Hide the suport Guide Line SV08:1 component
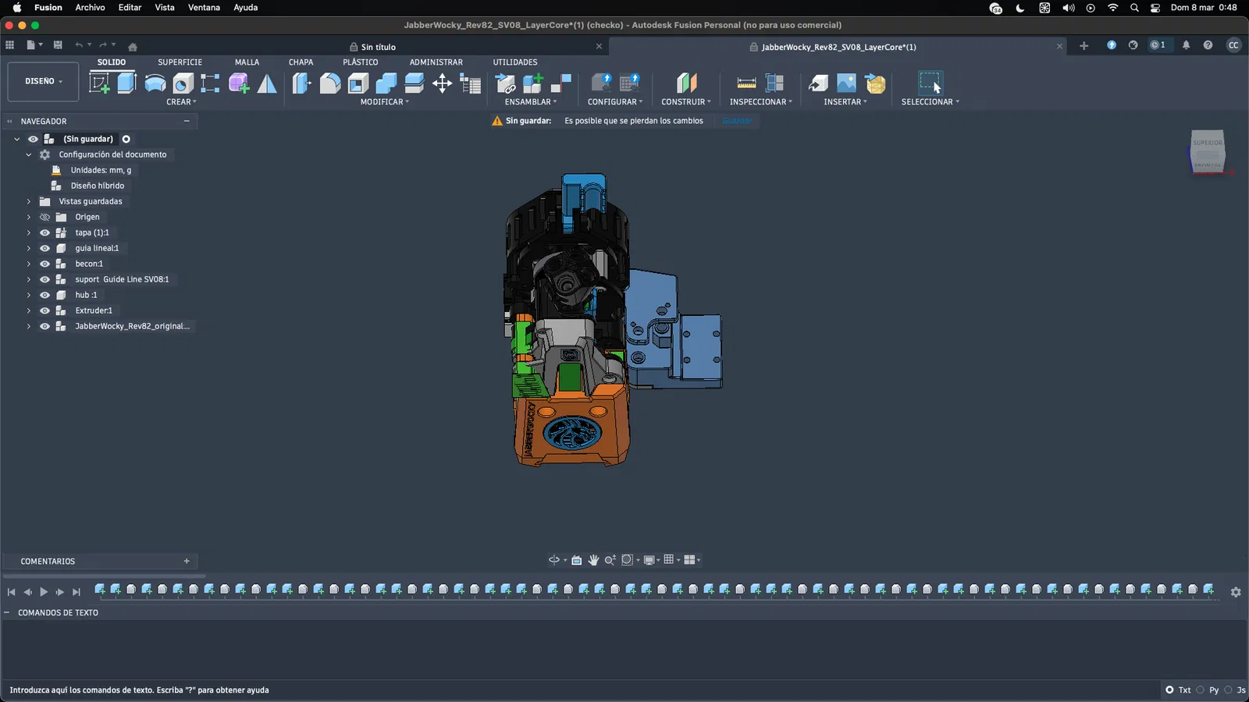 44,279
